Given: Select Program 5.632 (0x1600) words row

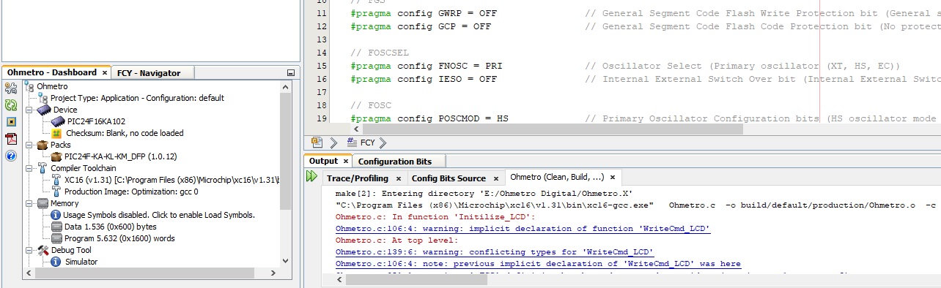Looking at the screenshot, I should click(119, 238).
